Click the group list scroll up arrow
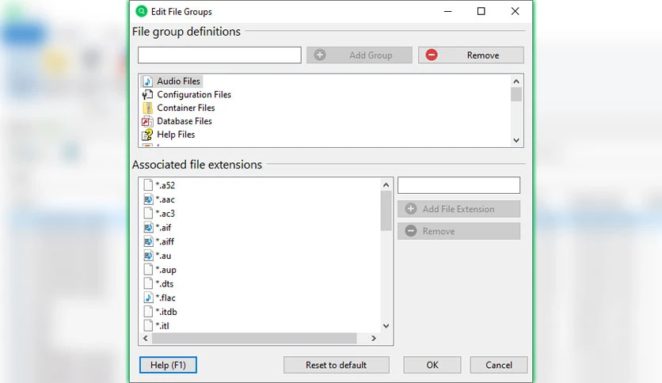 (x=516, y=82)
